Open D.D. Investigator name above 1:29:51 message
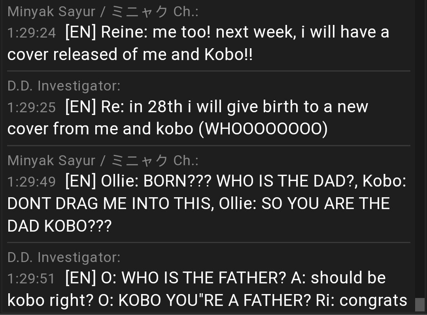The width and height of the screenshot is (427, 315). pyautogui.click(x=64, y=257)
